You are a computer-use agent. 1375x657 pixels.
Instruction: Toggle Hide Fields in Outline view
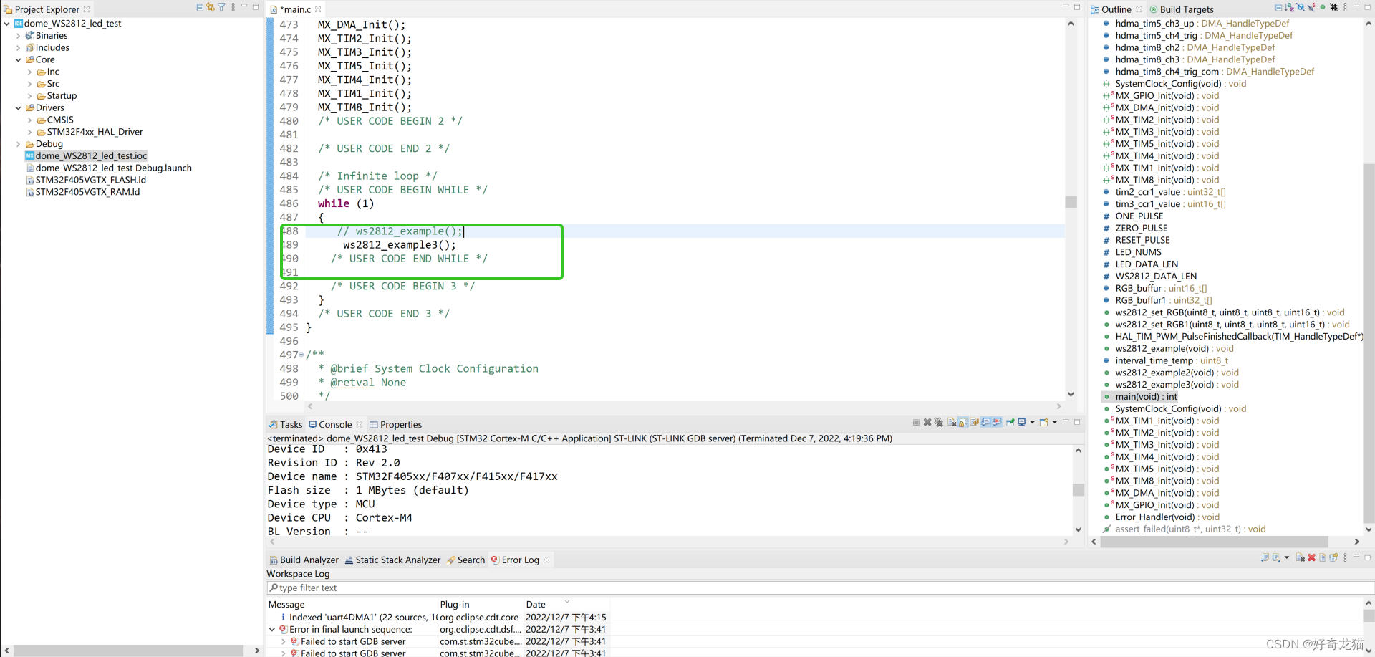(x=1301, y=8)
